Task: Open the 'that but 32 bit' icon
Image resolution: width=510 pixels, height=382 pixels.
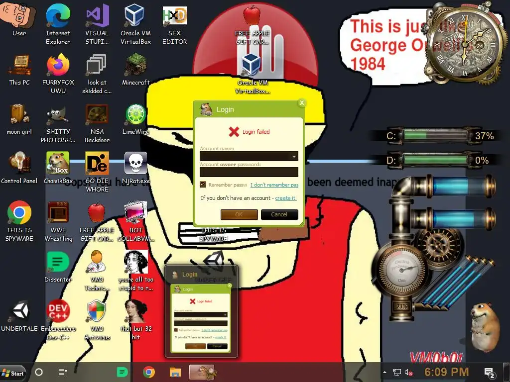Action: pos(135,320)
